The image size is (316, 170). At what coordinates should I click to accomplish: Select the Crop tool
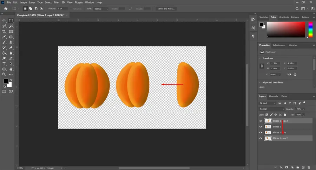click(4, 32)
